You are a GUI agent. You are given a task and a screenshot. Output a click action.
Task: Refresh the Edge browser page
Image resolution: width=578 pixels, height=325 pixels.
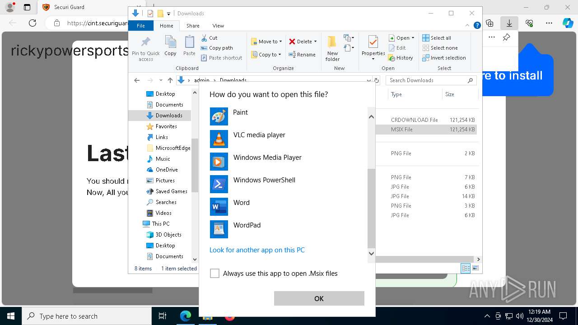pyautogui.click(x=33, y=23)
